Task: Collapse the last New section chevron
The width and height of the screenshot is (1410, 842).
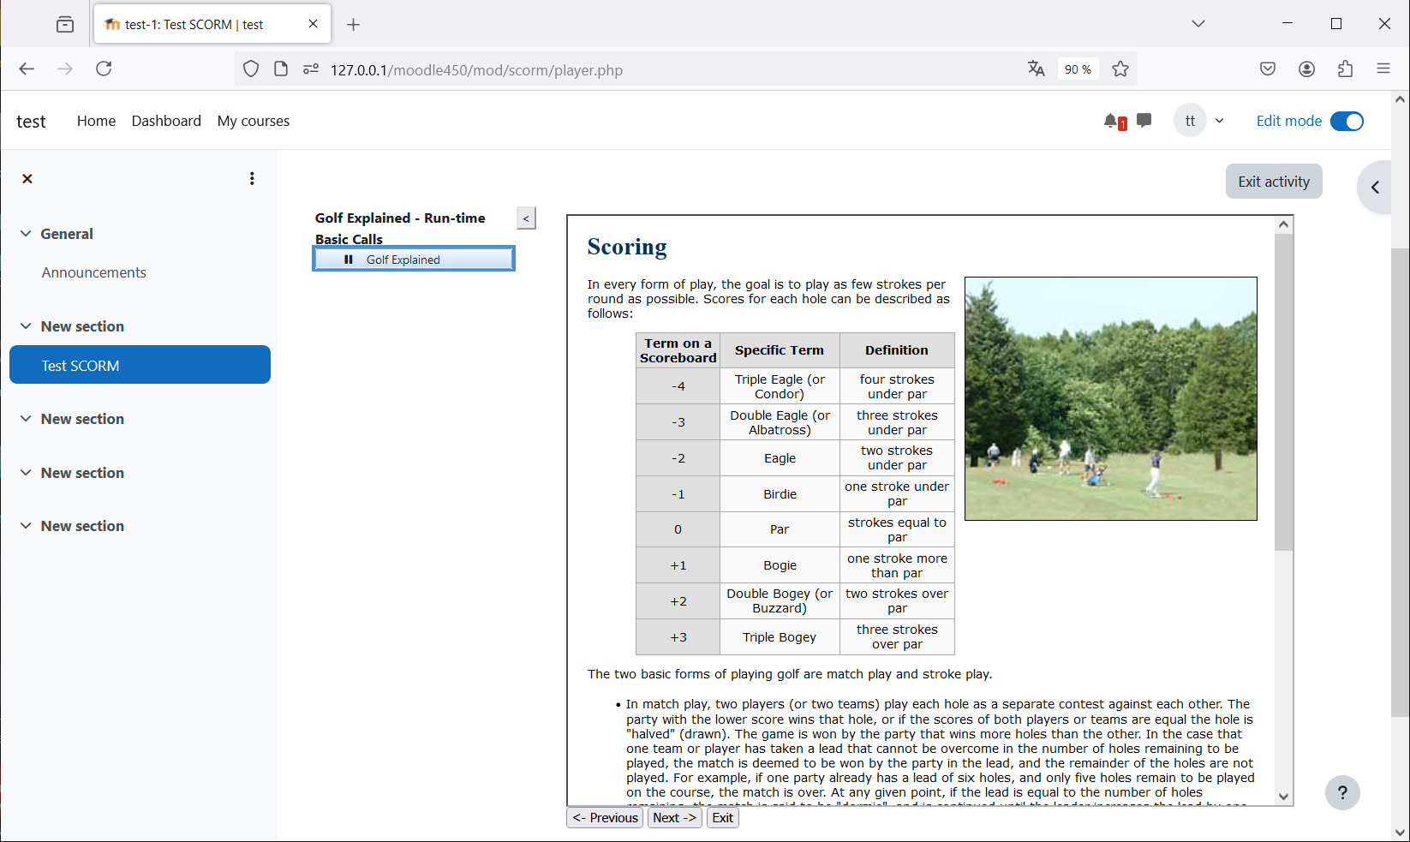Action: (x=26, y=526)
